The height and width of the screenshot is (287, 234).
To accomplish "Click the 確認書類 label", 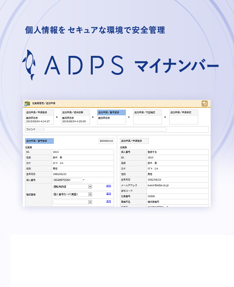I will [x=31, y=195].
